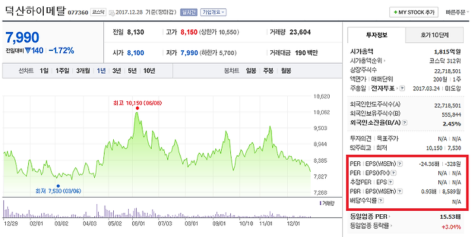Click the 외국인보유주식수 value 555,844
This screenshot has height=237, width=471.
tap(451, 114)
